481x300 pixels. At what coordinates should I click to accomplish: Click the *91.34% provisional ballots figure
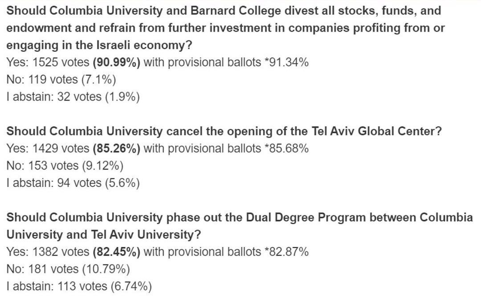286,62
